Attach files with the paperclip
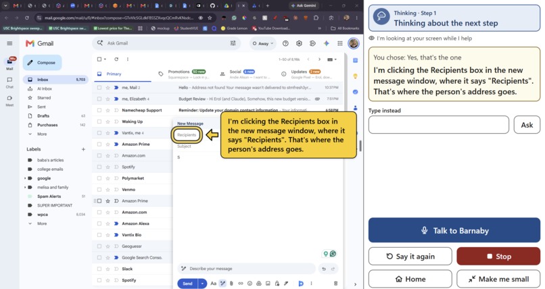Screen dimensions: 545x289 (231, 284)
